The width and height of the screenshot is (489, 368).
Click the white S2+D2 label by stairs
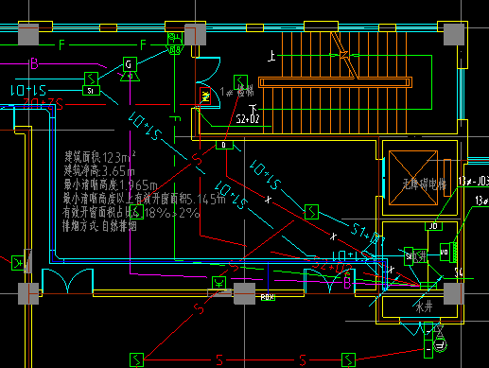coord(248,119)
